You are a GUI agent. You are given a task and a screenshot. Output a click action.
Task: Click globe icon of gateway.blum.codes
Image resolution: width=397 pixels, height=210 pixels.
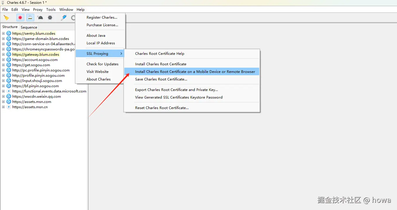click(9, 55)
